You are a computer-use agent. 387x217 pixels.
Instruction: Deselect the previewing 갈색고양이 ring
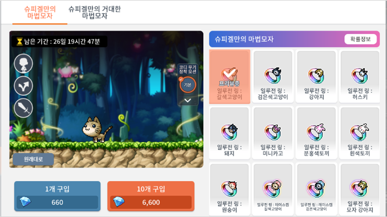pyautogui.click(x=230, y=76)
